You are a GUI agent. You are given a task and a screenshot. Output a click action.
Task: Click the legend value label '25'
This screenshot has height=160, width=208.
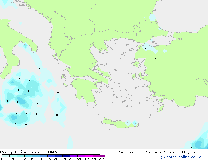[64, 159]
